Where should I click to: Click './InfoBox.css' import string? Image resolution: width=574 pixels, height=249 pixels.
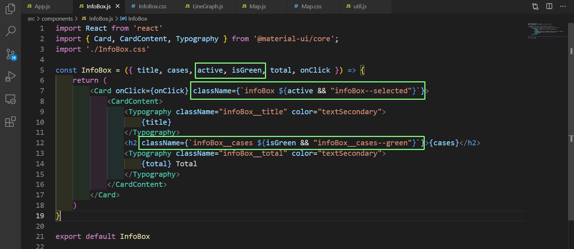[118, 49]
